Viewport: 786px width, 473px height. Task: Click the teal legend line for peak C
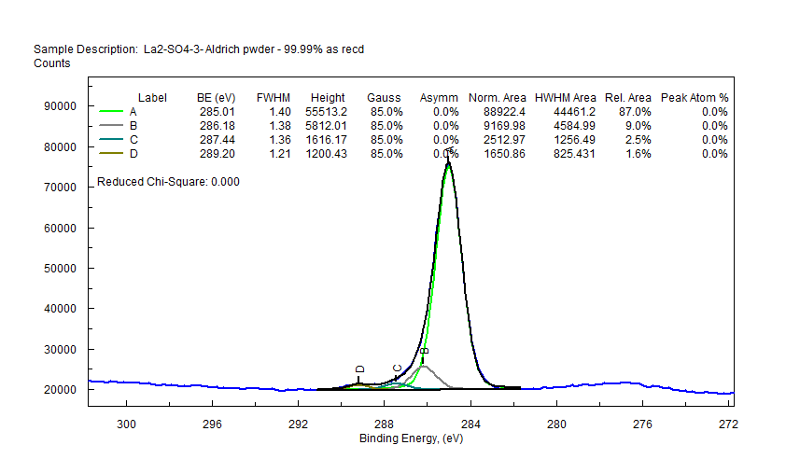112,140
